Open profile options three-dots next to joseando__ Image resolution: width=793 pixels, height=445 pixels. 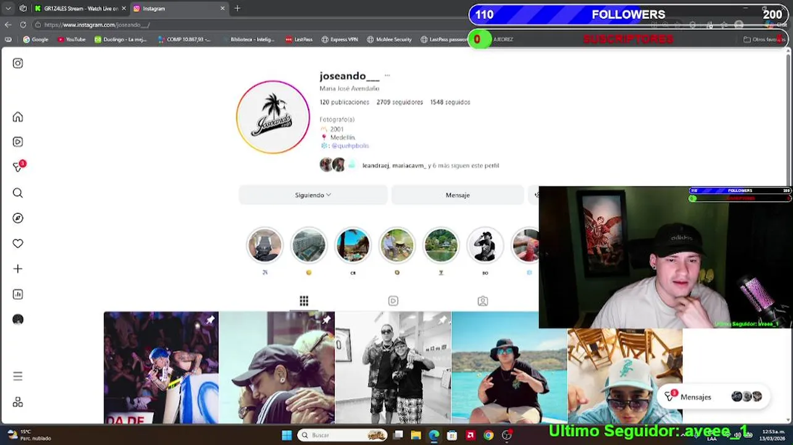pos(387,75)
